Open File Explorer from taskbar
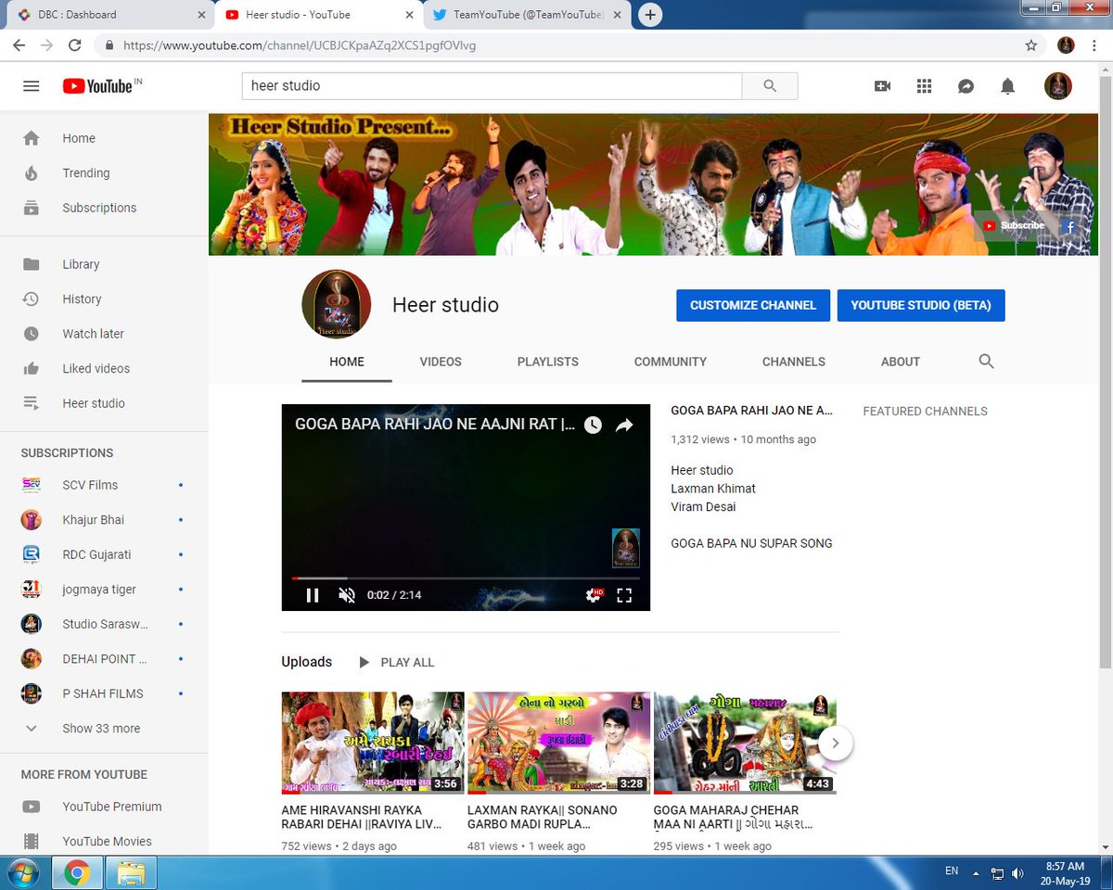Viewport: 1113px width, 890px height. pyautogui.click(x=131, y=872)
